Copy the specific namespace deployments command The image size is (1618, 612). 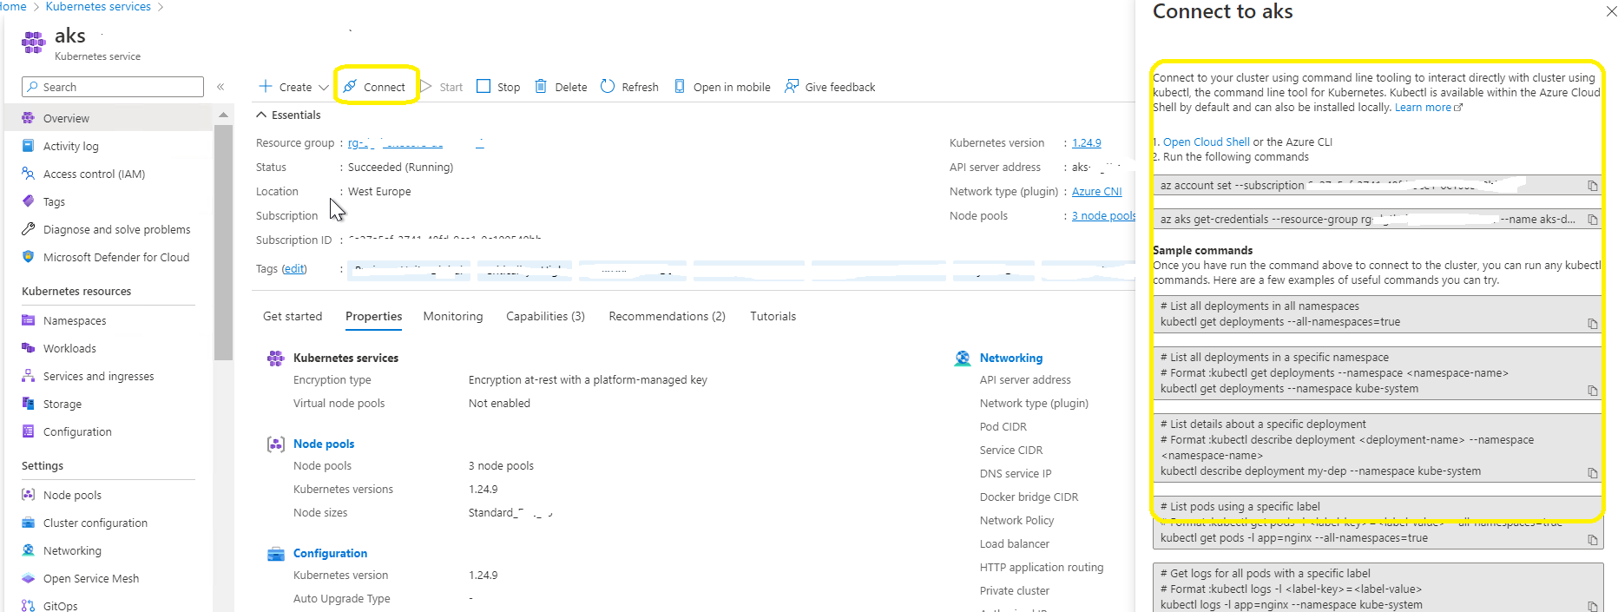click(x=1593, y=391)
